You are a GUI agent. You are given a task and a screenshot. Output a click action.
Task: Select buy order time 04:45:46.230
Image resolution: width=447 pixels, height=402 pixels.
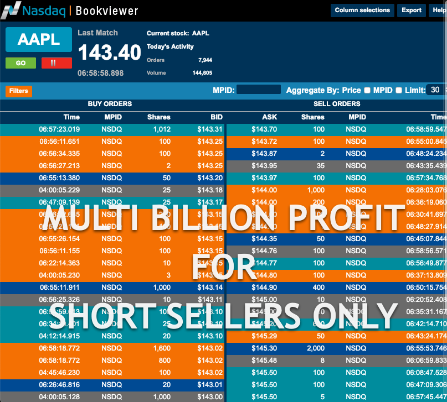59,373
